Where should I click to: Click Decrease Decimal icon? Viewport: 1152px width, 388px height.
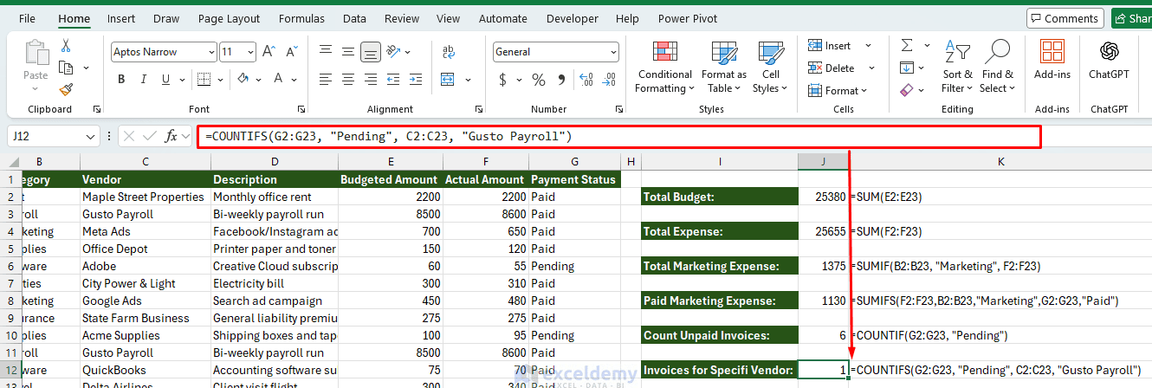click(x=608, y=80)
